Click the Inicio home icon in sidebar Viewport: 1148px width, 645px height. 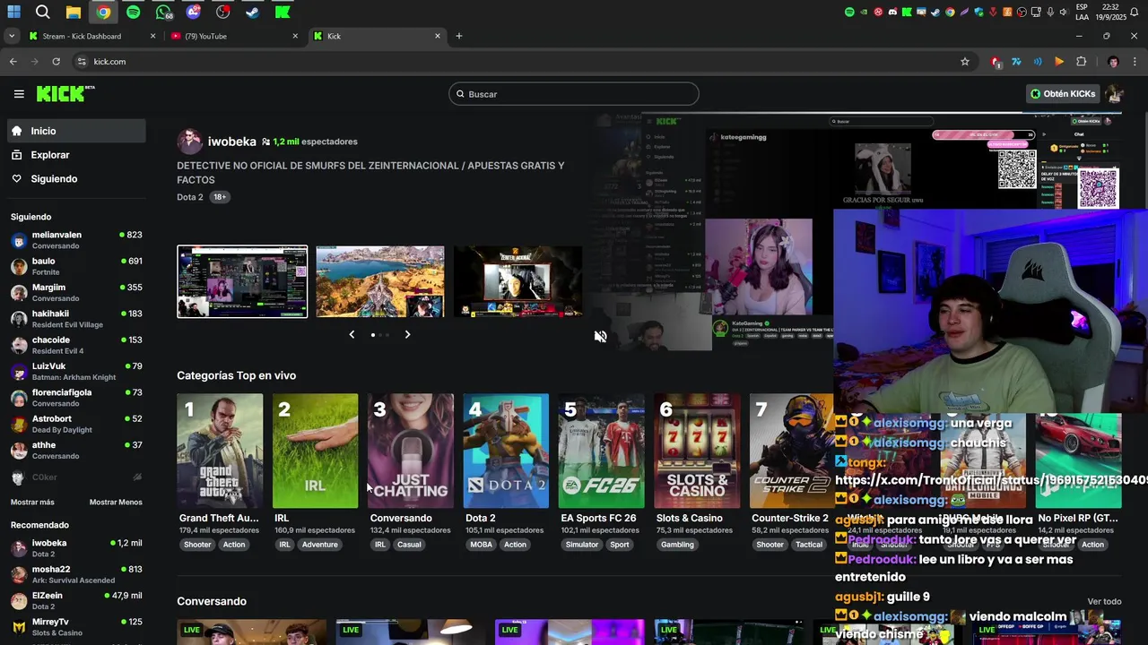(x=16, y=131)
